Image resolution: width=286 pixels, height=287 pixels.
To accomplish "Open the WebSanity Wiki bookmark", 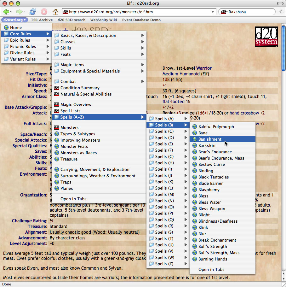I will click(x=104, y=20).
